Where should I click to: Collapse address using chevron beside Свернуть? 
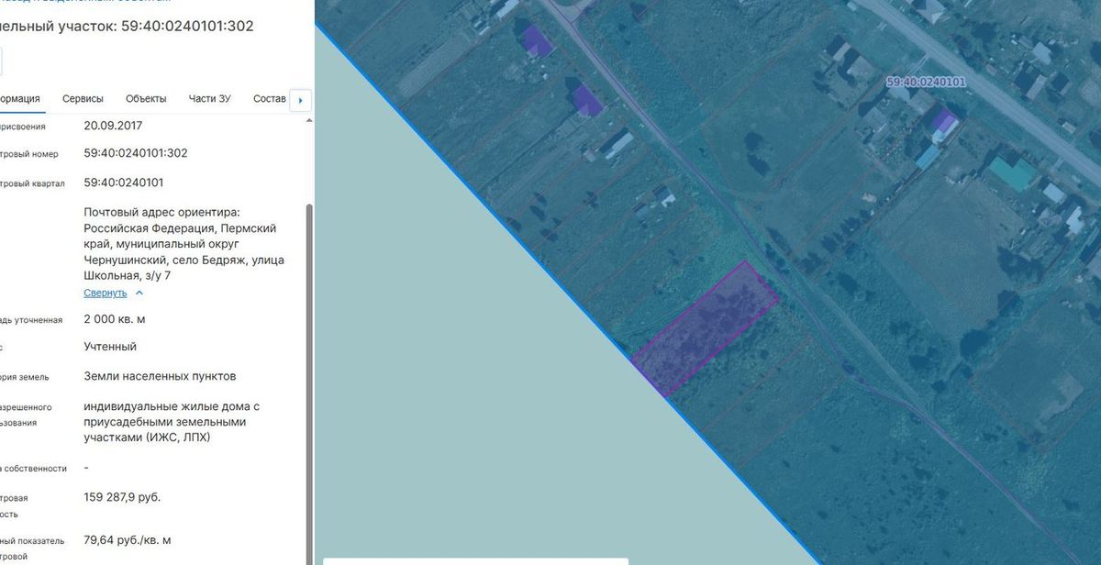[139, 293]
